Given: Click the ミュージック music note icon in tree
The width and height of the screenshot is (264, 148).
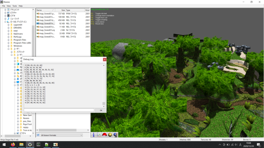Looking at the screenshot, I should pyautogui.click(x=8, y=19).
